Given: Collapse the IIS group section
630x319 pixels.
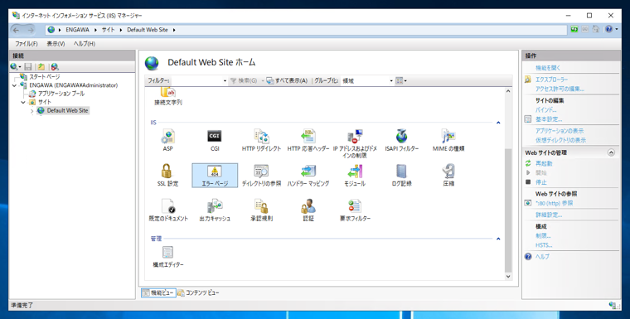Looking at the screenshot, I should pos(498,123).
